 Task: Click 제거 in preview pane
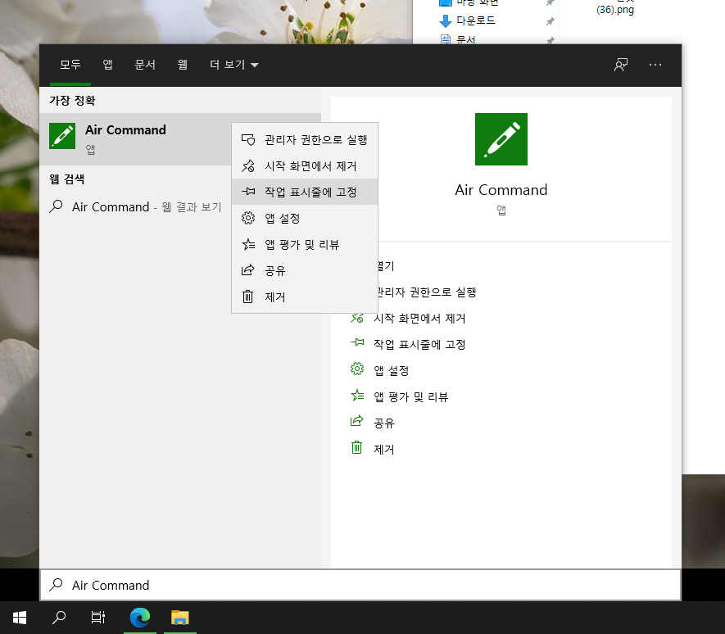coord(383,449)
